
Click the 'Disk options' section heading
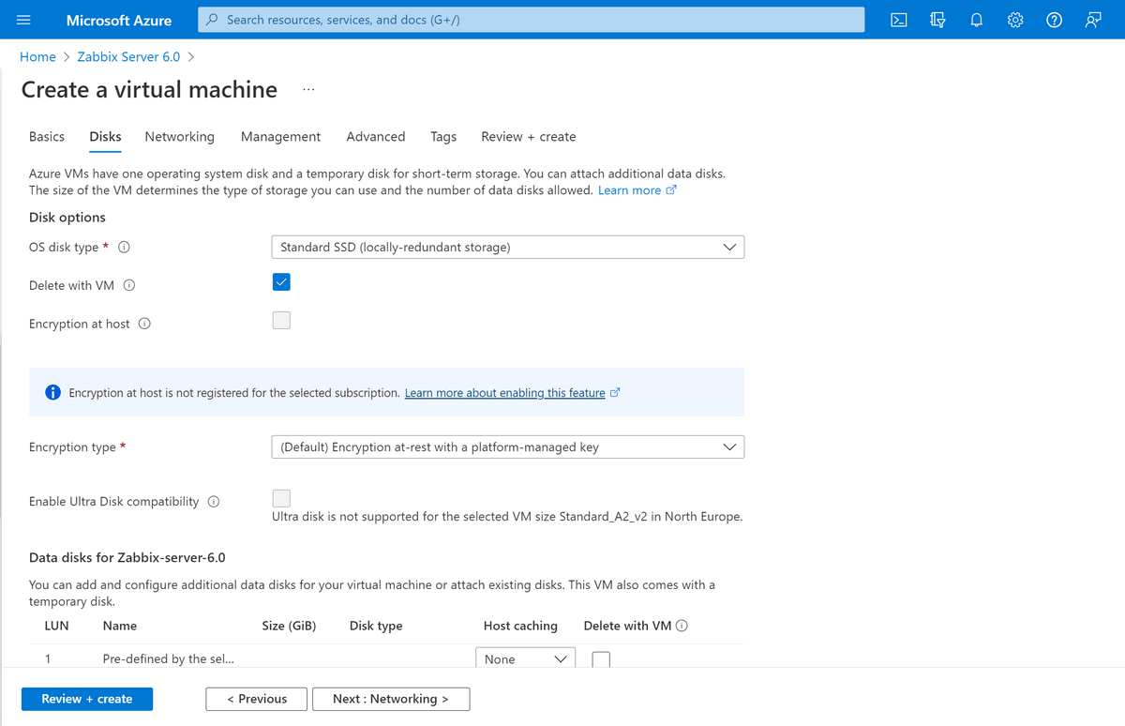(x=67, y=218)
